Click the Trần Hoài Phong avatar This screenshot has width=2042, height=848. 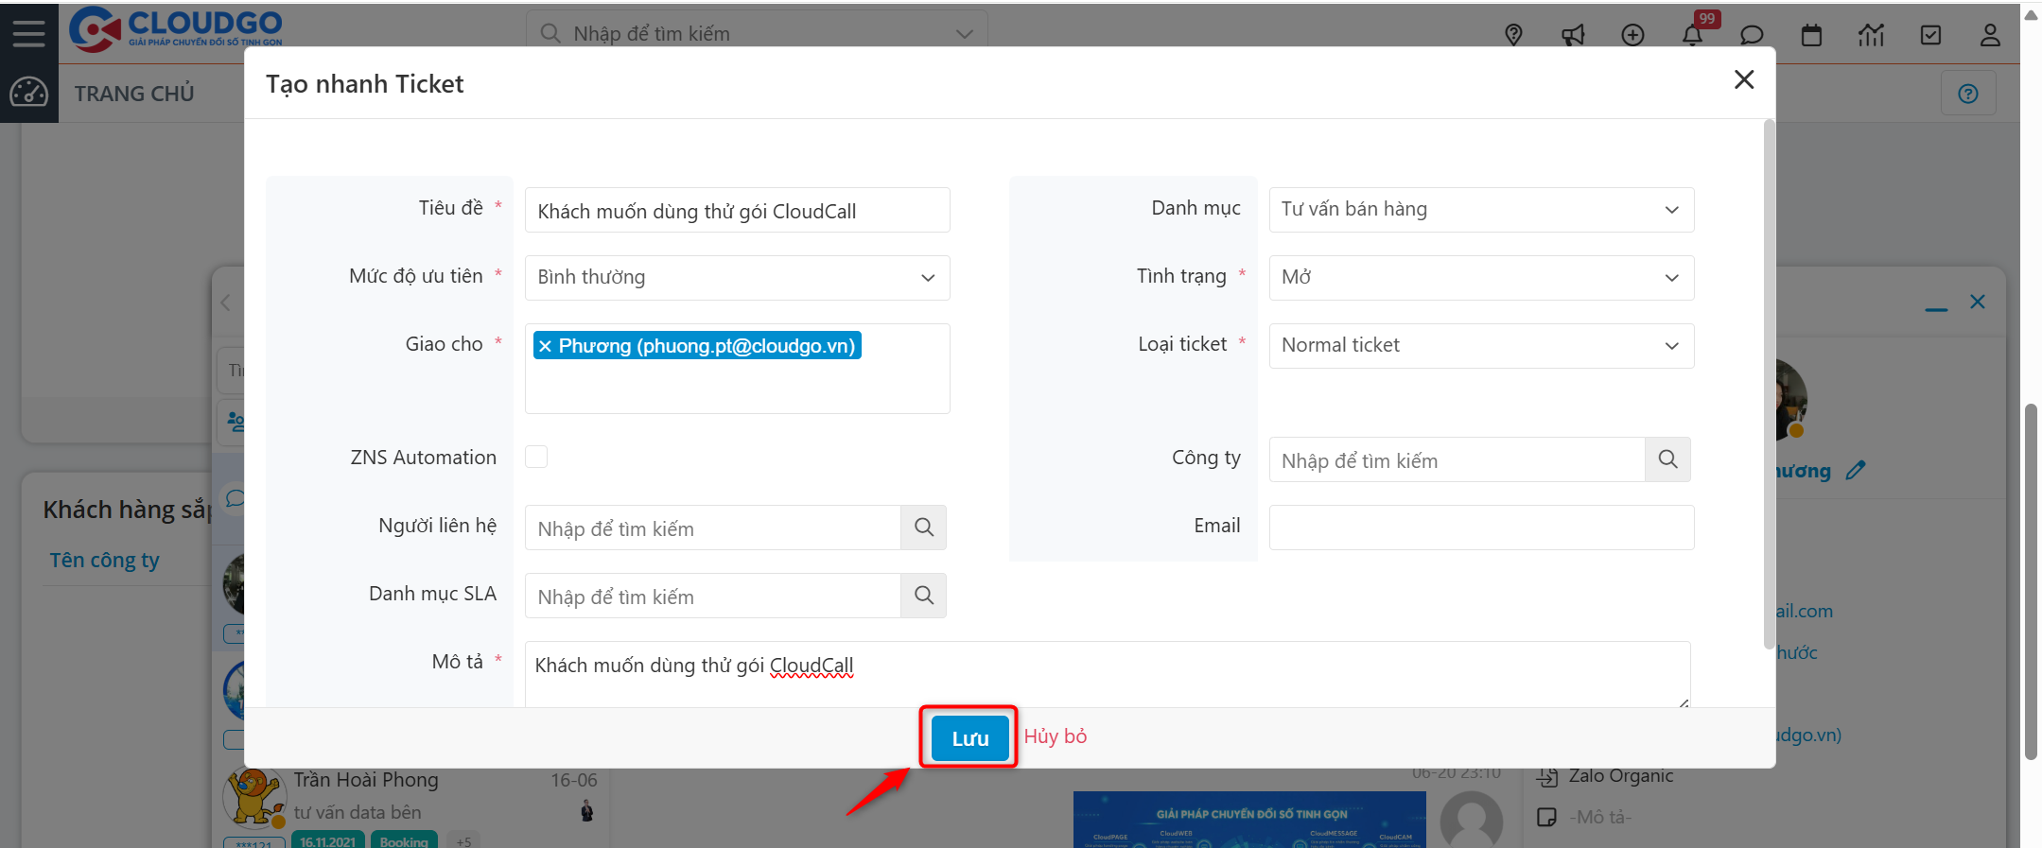(254, 798)
